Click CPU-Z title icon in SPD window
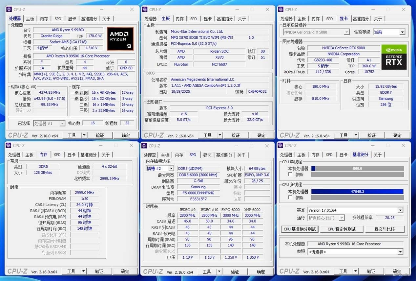Viewport: 416px width, 281px height. 144,146
